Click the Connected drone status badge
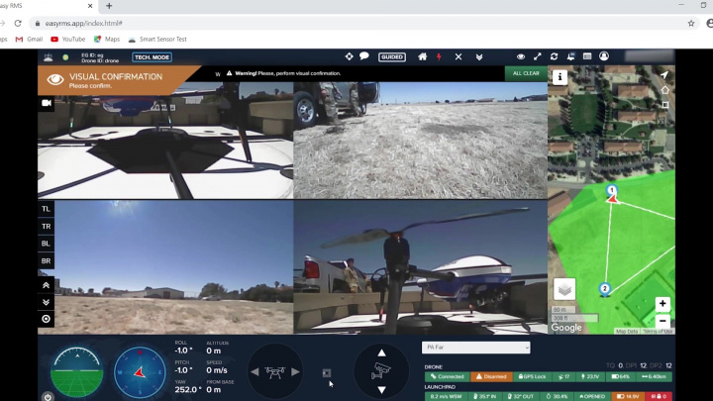Viewport: 713px width, 401px height. point(448,376)
